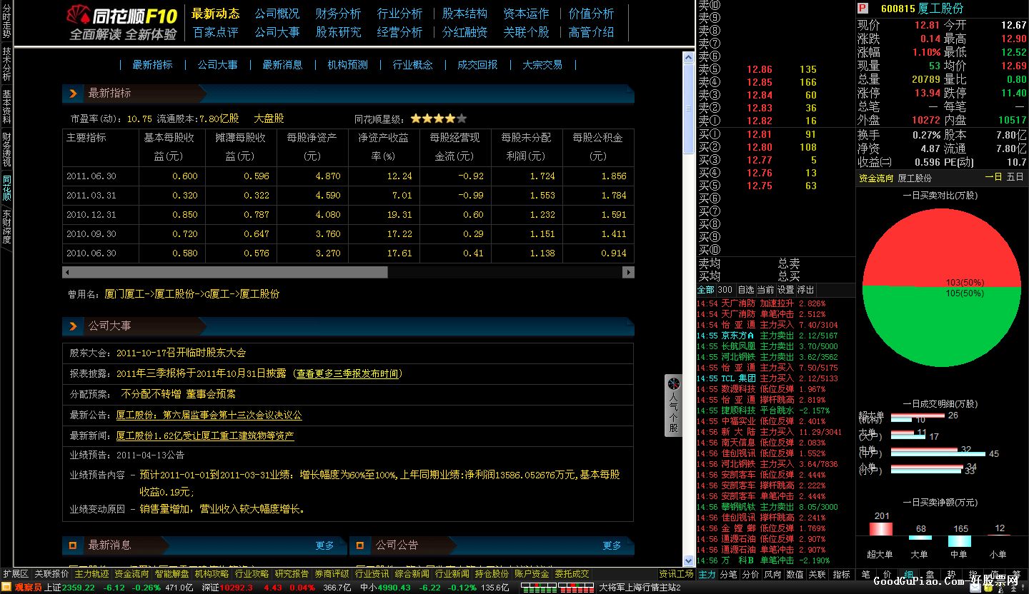The image size is (1029, 594).
Task: Click the arrow icon beside 公司大事 header
Action: (73, 326)
